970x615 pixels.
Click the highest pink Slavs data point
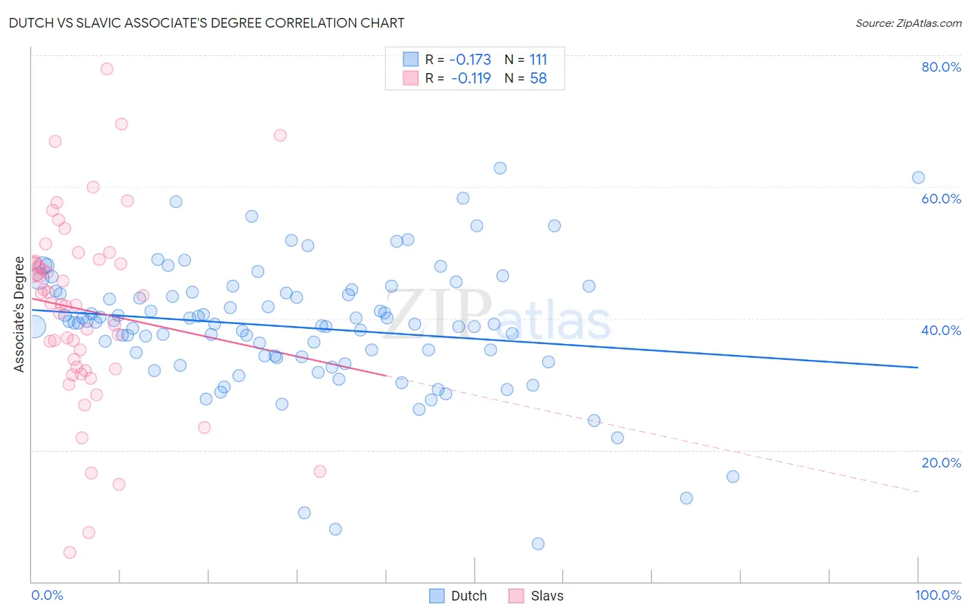click(107, 69)
